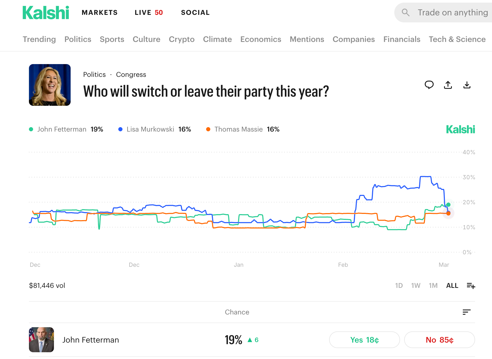Screen dimensions: 492x359
Task: Select the ALL chart range
Action: click(x=452, y=286)
